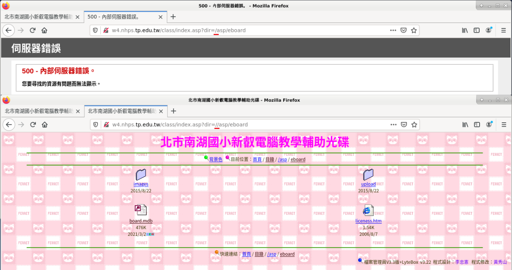
Task: Open 黃秀山 program modifier link
Action: pos(501,262)
